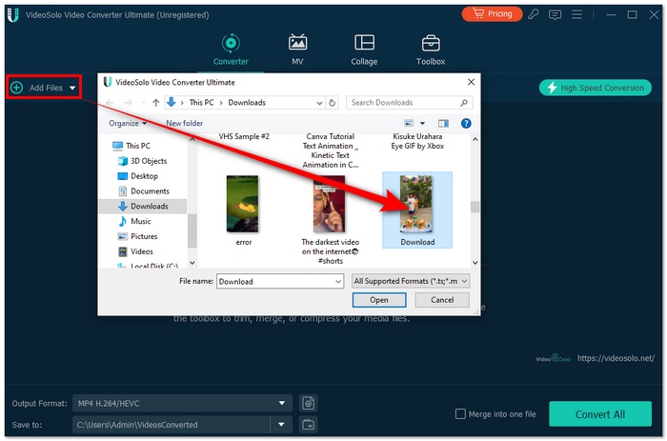Select The darkest video thumbnail

pyautogui.click(x=330, y=204)
